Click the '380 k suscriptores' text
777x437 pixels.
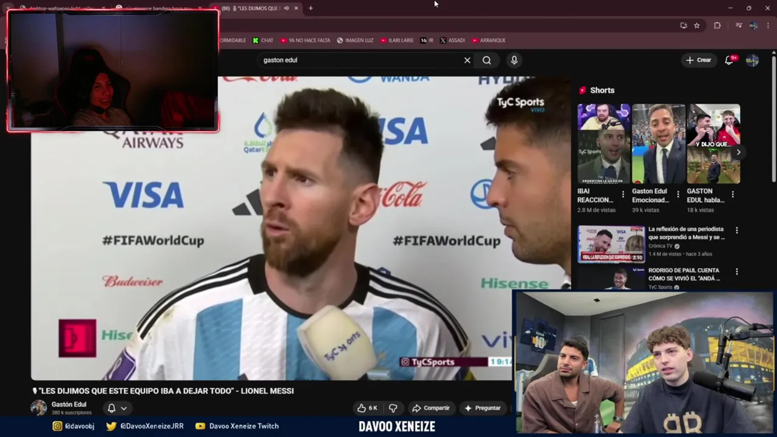[72, 413]
